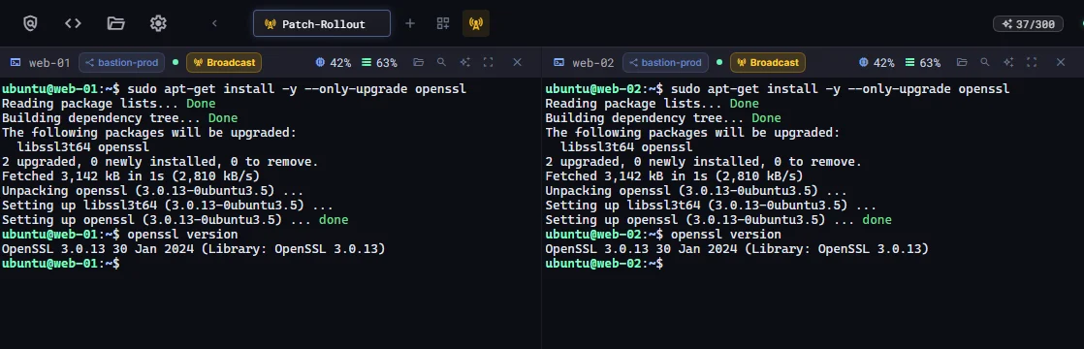
Task: Open the file manager folder icon in top bar
Action: pos(115,23)
